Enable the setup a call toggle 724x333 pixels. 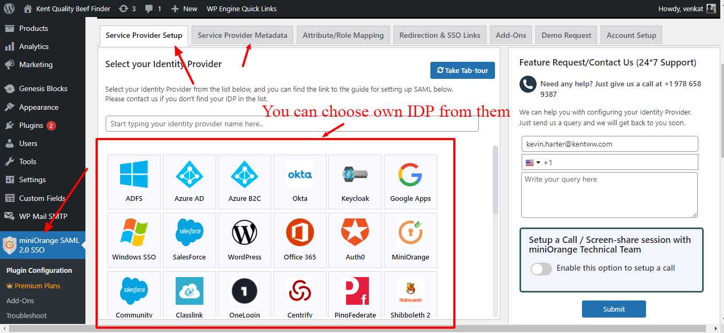541,269
